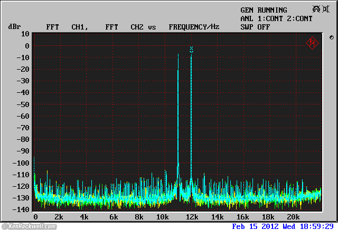The height and width of the screenshot is (230, 338).
Task: Click the SWP OFF sweep status
Action: pos(255,26)
